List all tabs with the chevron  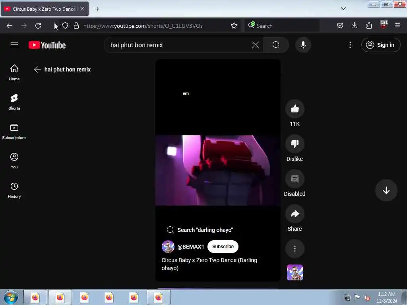343,9
